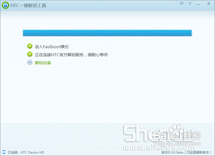Click the green check beside 正在连接HTC官方解锁服务

click(x=30, y=54)
